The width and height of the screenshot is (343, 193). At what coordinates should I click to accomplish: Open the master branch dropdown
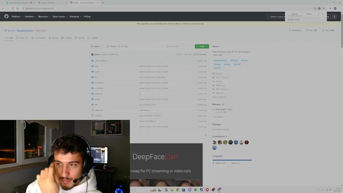[97, 46]
